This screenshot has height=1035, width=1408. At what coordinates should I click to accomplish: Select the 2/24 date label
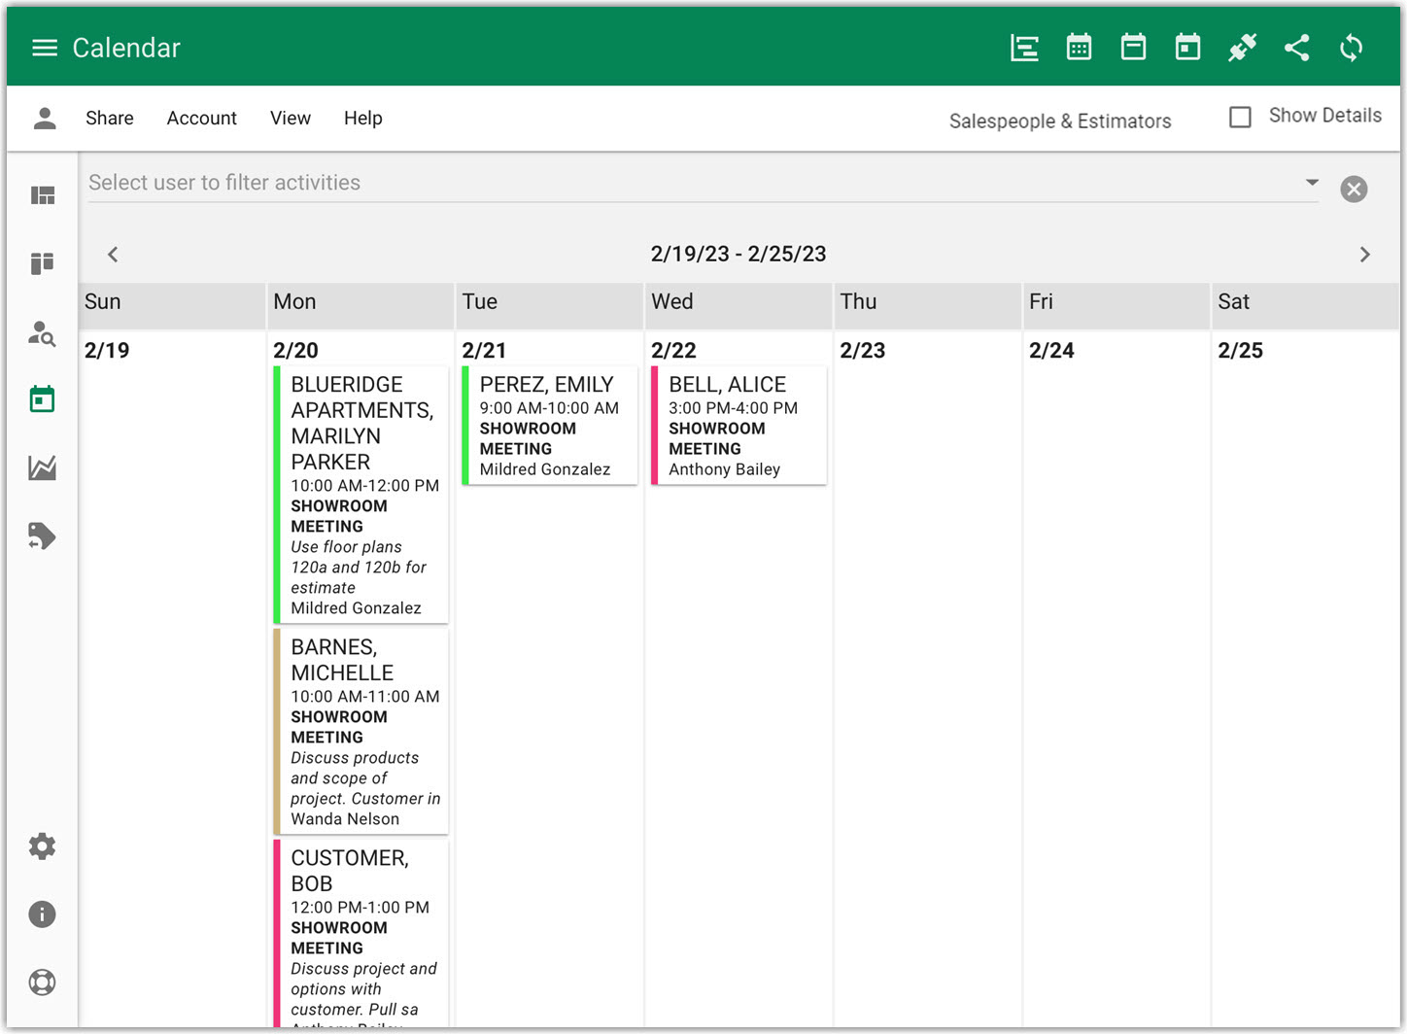pyautogui.click(x=1051, y=350)
